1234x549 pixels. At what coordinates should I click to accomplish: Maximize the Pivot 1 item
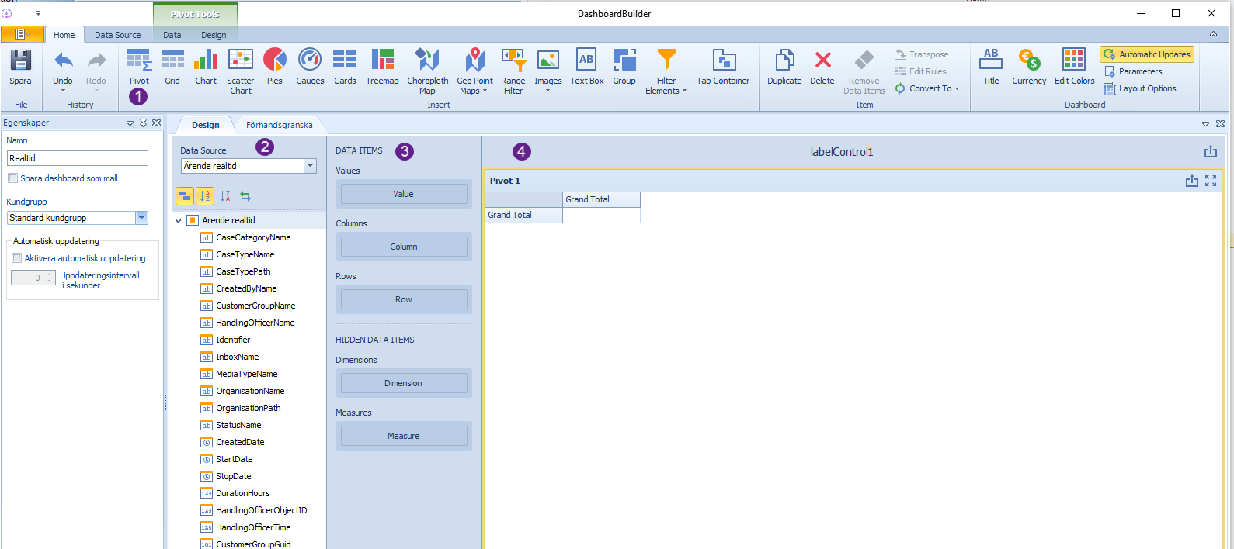point(1211,181)
